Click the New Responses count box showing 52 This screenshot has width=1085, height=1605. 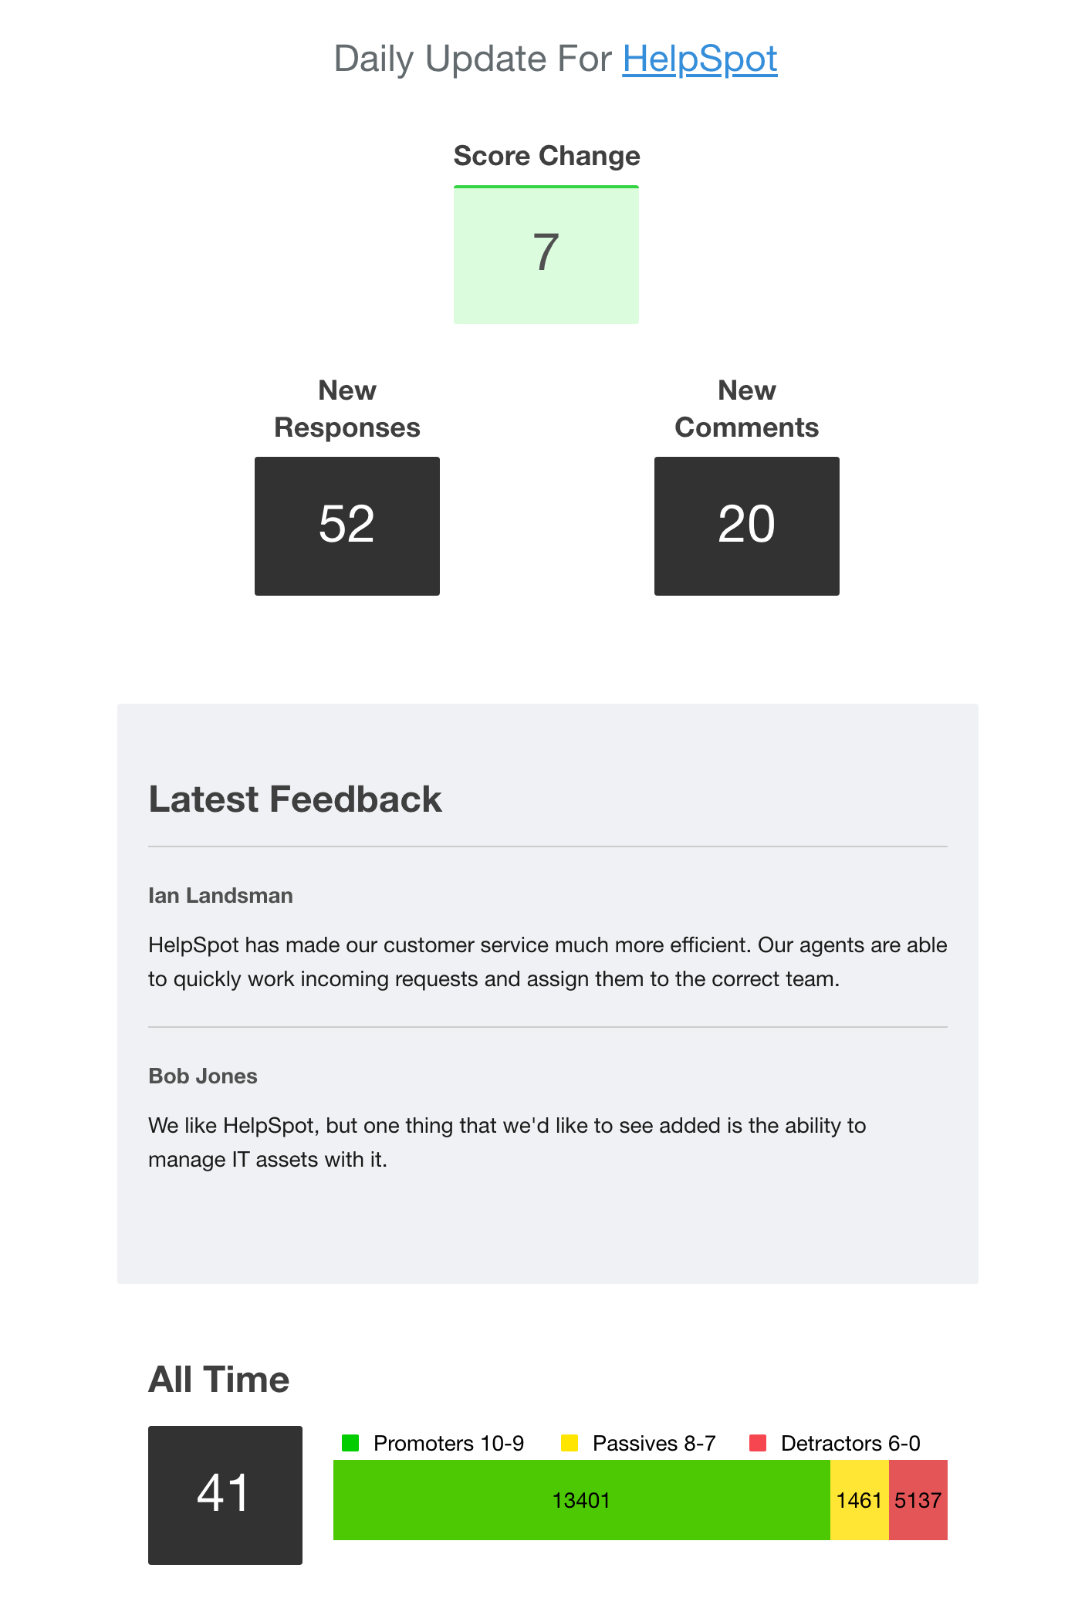pyautogui.click(x=346, y=525)
